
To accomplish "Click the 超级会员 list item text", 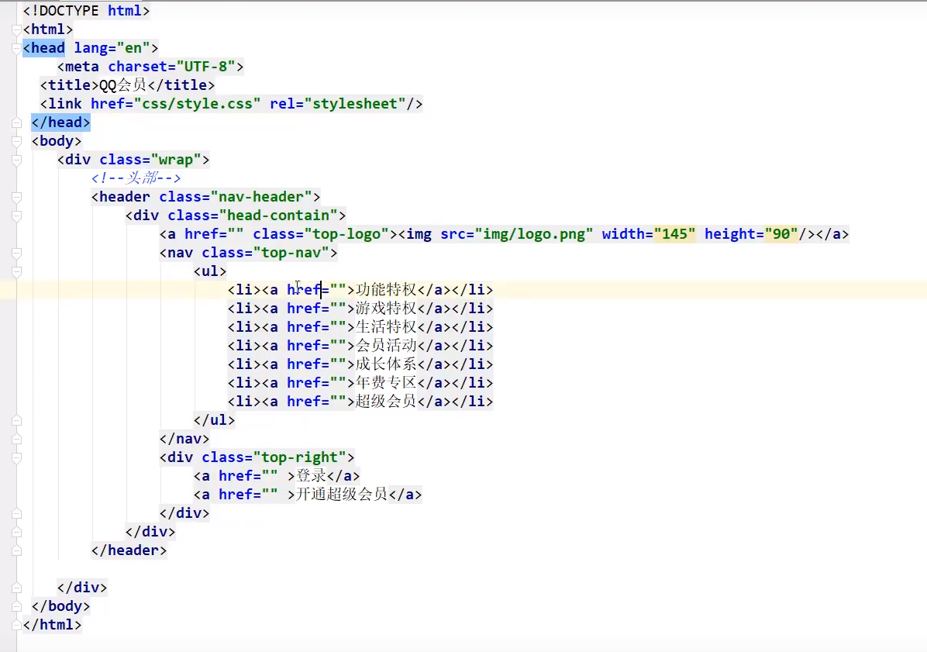I will point(386,402).
